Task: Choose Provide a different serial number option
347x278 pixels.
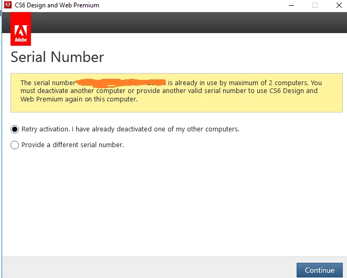Action: (x=15, y=145)
